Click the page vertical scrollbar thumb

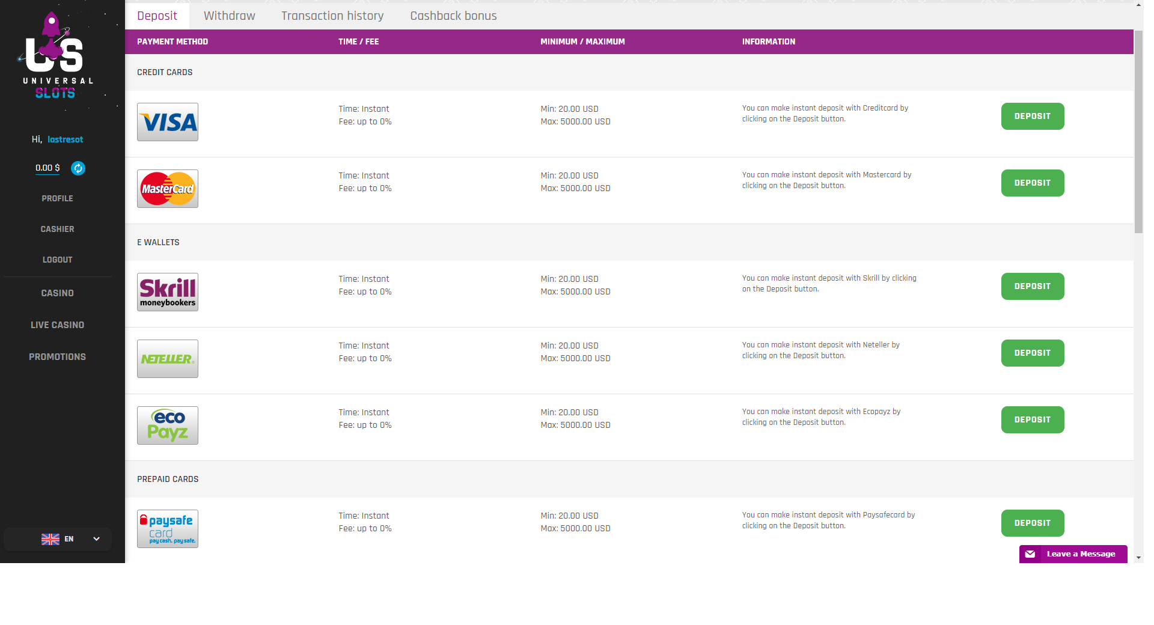pyautogui.click(x=1138, y=132)
